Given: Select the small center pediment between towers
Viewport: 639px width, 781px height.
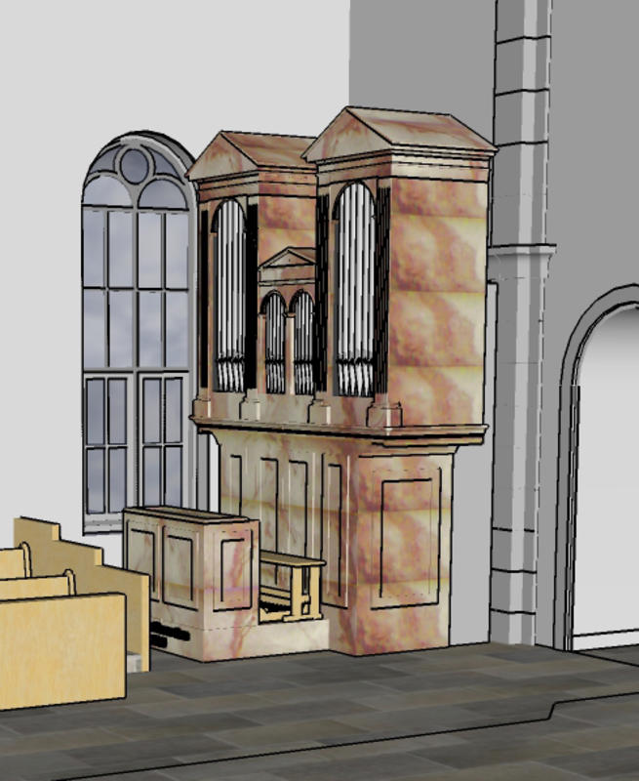Looking at the screenshot, I should 288,259.
